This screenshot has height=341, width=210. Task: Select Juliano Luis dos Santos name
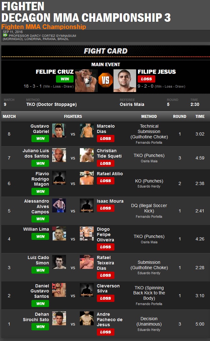36,153
